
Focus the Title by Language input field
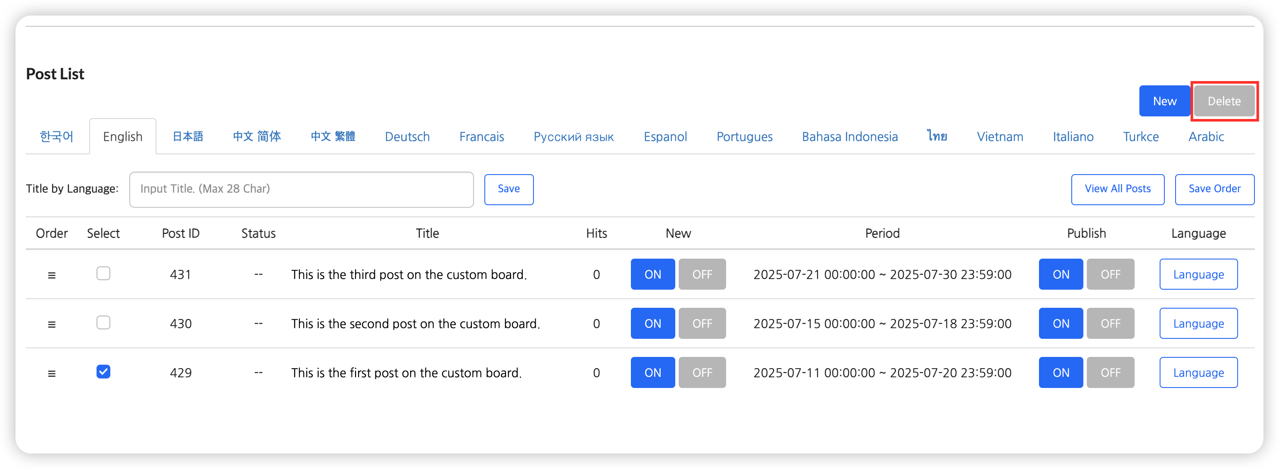[301, 189]
